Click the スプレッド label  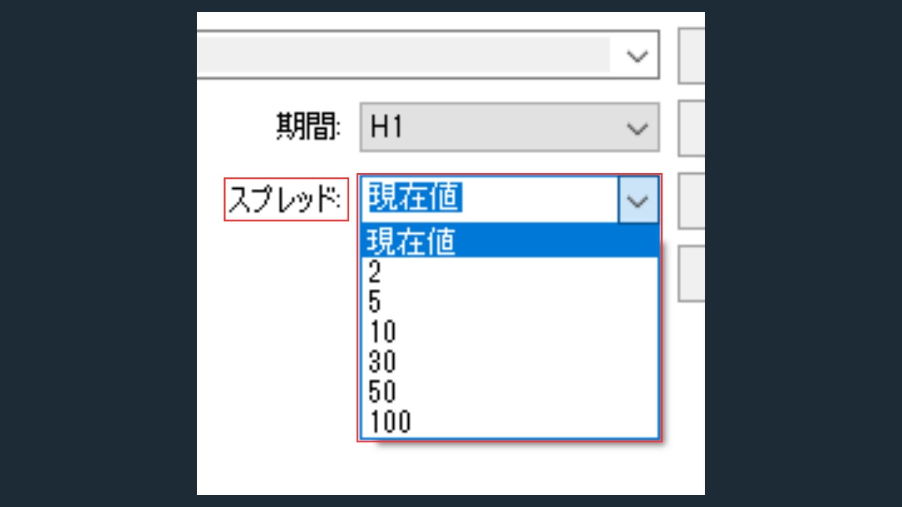click(286, 199)
